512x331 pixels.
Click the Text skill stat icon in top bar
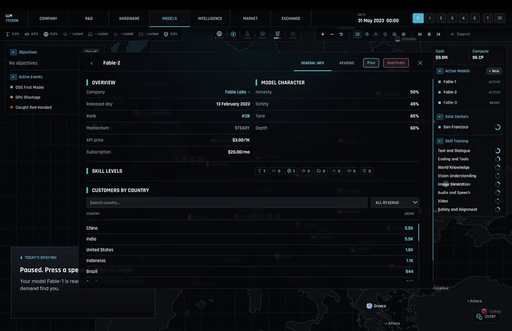[x=8, y=34]
